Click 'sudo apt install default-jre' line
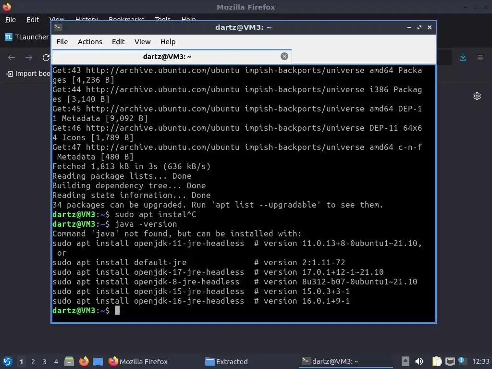This screenshot has height=369, width=492. (120, 262)
